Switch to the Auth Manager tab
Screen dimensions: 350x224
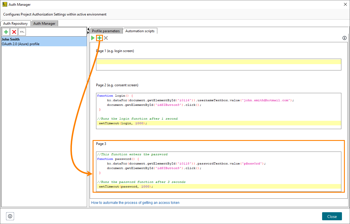[44, 23]
